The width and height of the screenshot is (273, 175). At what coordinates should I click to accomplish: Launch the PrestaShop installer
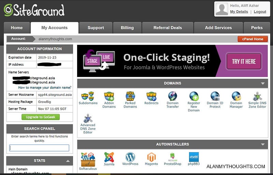173,159
